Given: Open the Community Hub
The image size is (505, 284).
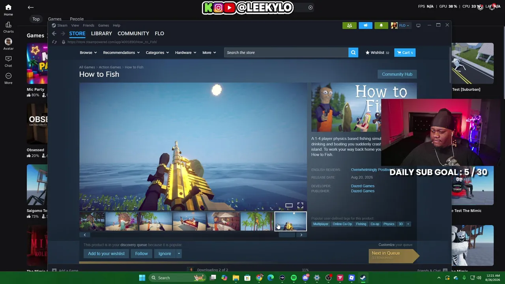Looking at the screenshot, I should click(397, 74).
